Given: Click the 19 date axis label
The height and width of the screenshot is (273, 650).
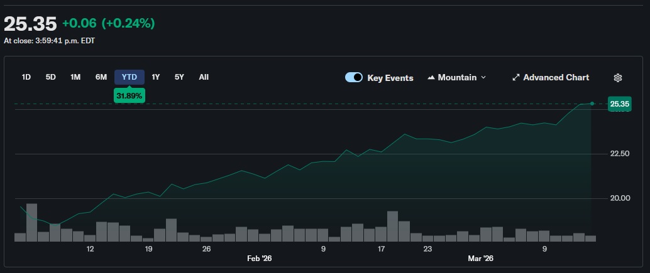Looking at the screenshot, I should pos(148,249).
